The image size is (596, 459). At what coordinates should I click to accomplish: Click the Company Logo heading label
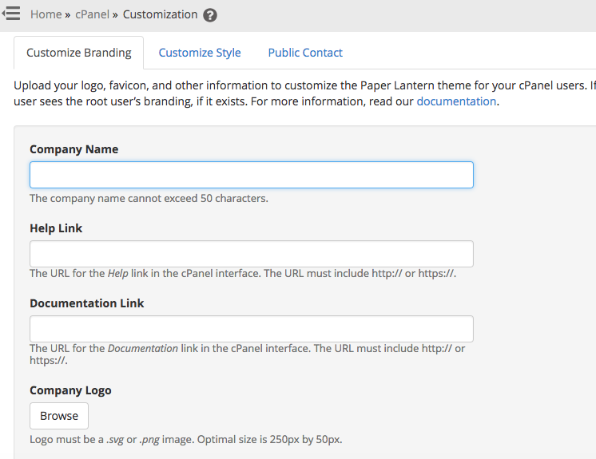pyautogui.click(x=70, y=390)
